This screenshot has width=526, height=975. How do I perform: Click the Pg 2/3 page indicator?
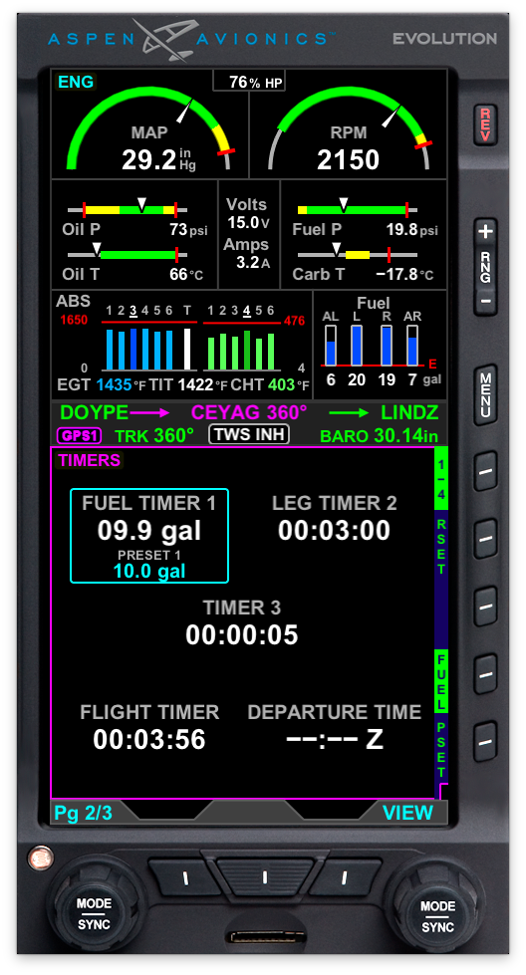[x=84, y=813]
